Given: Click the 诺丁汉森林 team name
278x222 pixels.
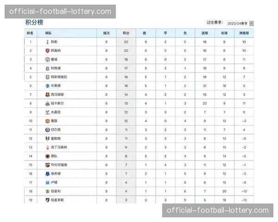Looking at the screenshot, I should pos(59,148).
